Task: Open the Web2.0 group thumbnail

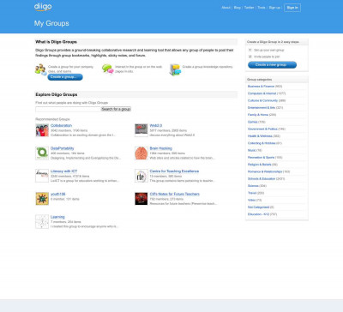Action: [141, 130]
